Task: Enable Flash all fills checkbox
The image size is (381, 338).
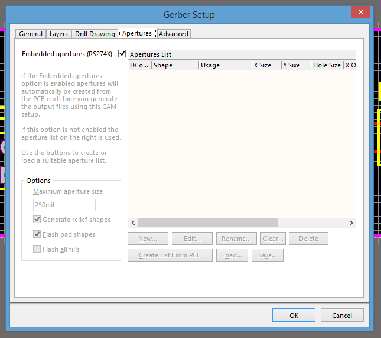Action: point(37,249)
